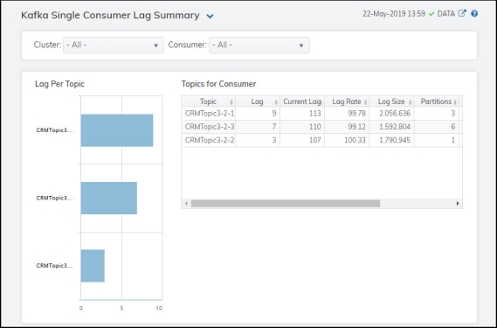Click the Topic column sort icon
This screenshot has height=328, width=497.
[x=231, y=102]
